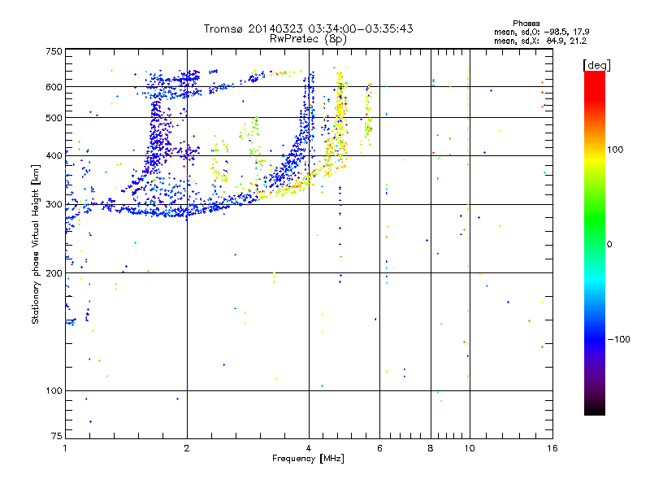Click the 'Phases' statistics heading

pos(526,24)
